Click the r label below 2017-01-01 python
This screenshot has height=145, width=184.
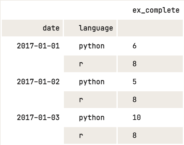point(81,64)
